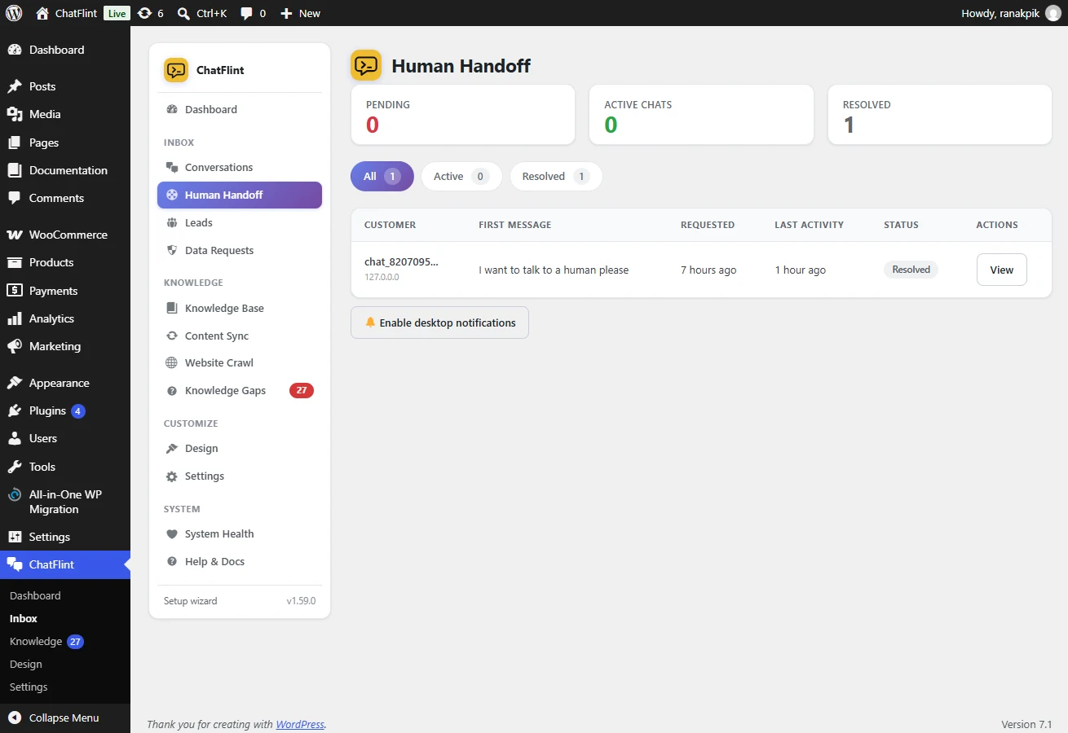Click the Human Handoff header logo icon

pyautogui.click(x=366, y=65)
